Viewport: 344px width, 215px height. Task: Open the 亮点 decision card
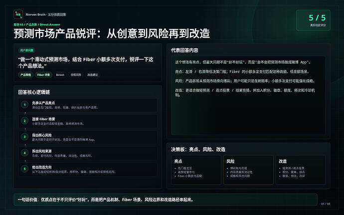pyautogui.click(x=196, y=170)
